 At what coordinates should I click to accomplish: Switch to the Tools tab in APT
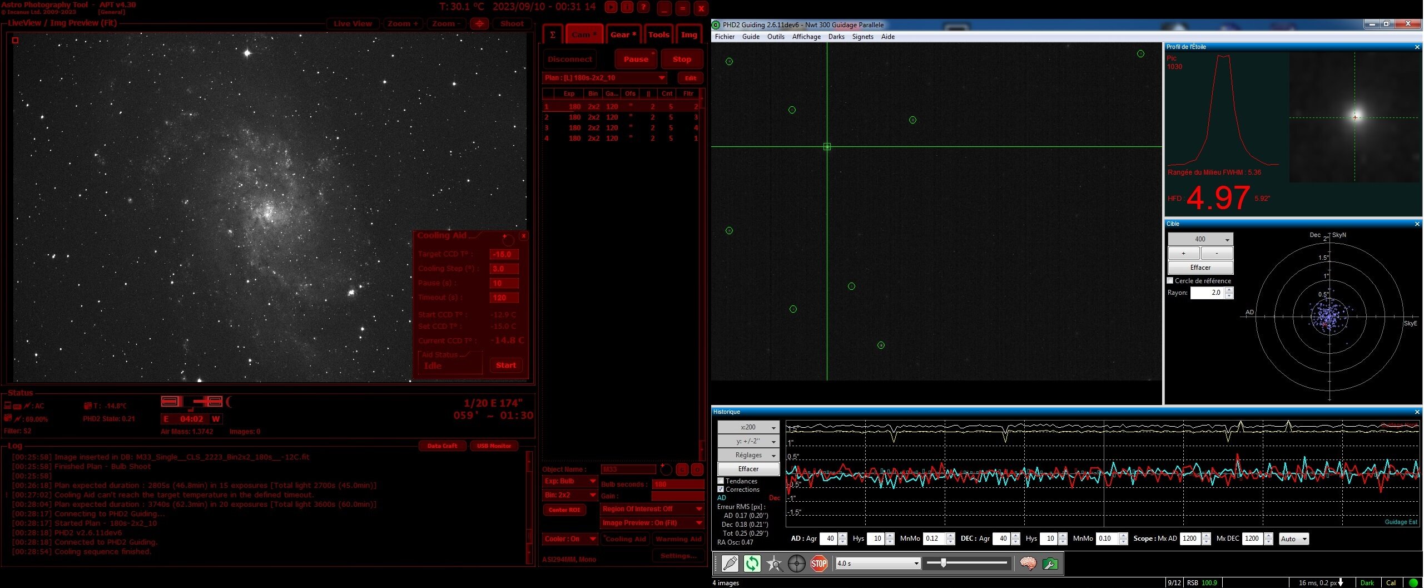click(x=659, y=34)
